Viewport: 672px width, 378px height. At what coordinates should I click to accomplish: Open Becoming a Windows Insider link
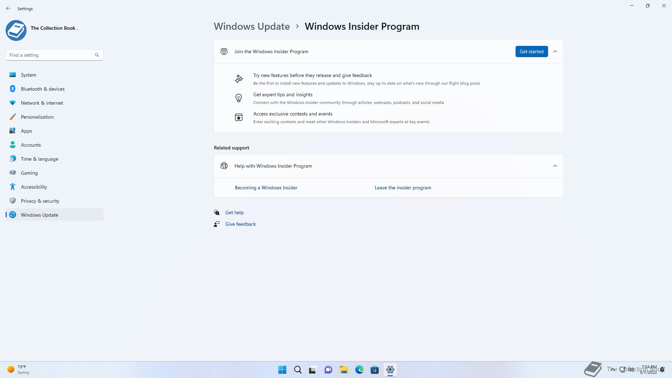tap(266, 188)
